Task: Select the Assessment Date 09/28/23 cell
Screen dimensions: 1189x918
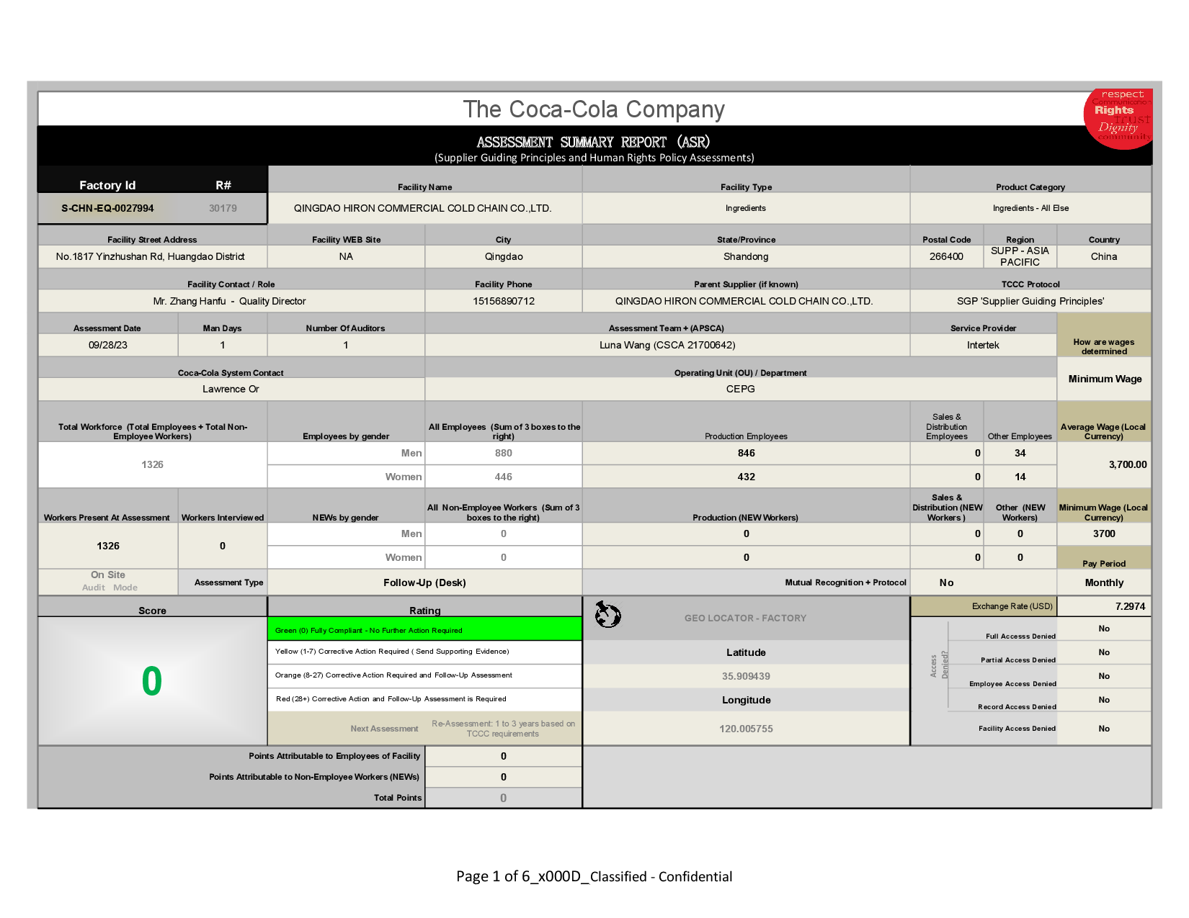Action: click(x=108, y=345)
